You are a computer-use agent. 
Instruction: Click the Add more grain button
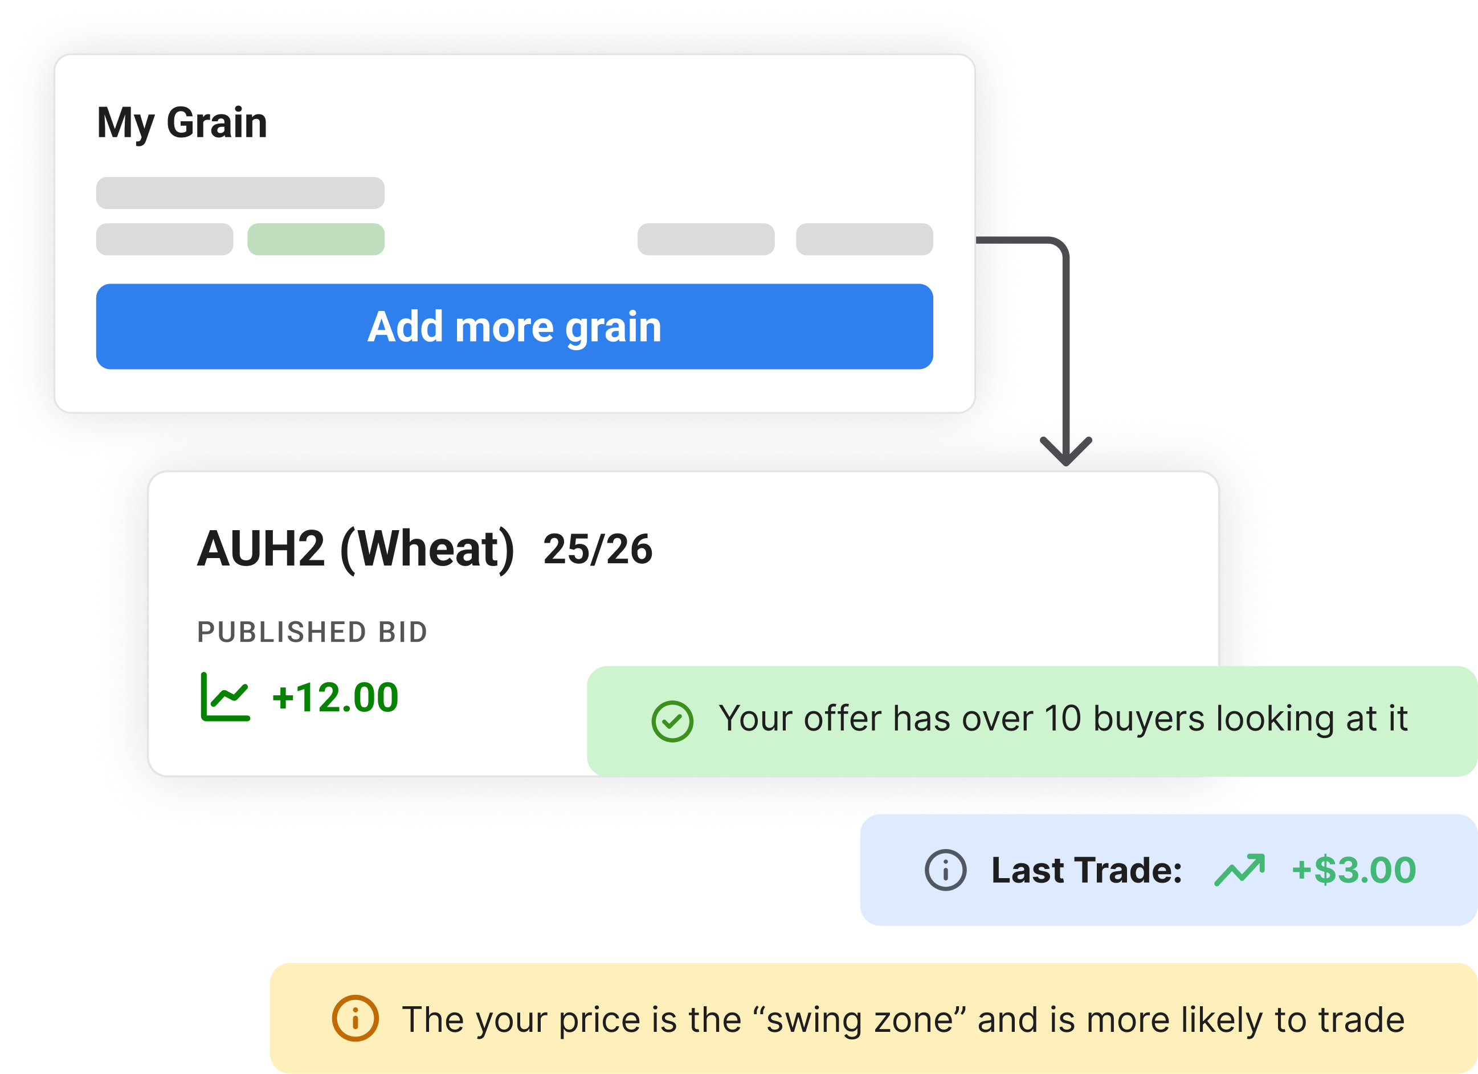coord(514,326)
